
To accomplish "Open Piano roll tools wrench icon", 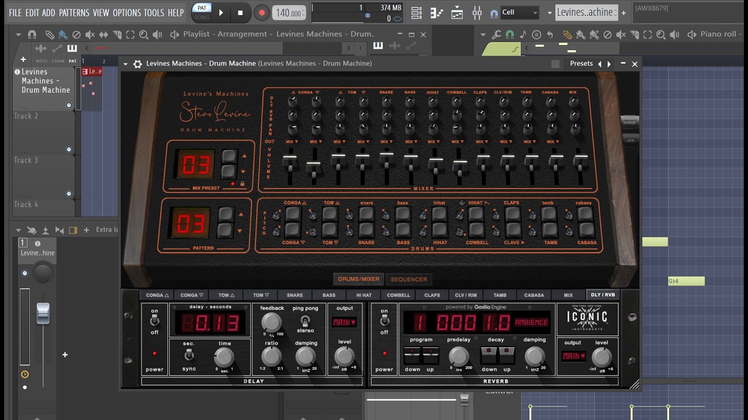I will [497, 34].
